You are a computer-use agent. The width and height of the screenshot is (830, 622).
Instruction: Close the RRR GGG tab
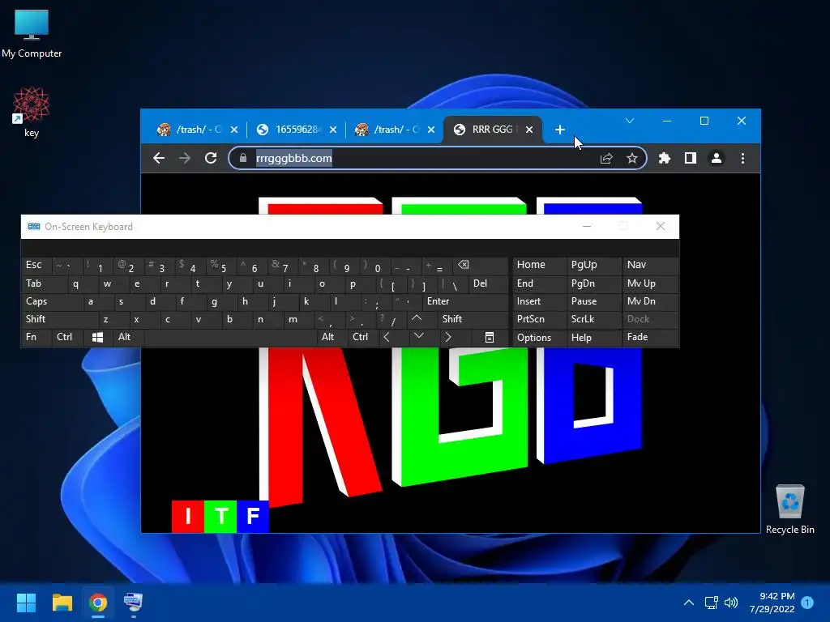(x=529, y=130)
